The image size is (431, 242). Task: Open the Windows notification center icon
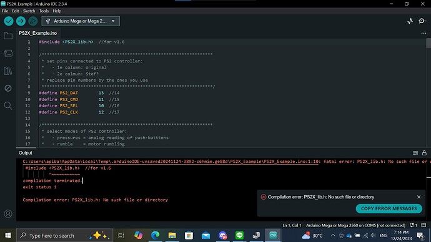[420, 235]
